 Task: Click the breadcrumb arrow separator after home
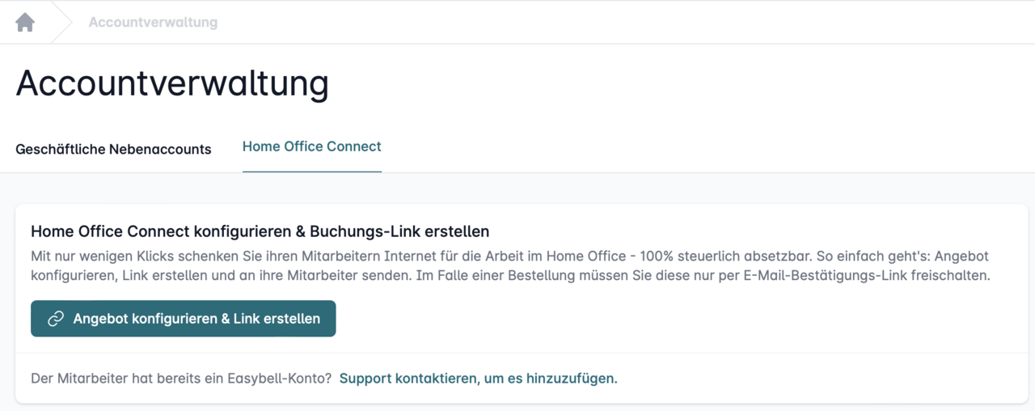[62, 23]
